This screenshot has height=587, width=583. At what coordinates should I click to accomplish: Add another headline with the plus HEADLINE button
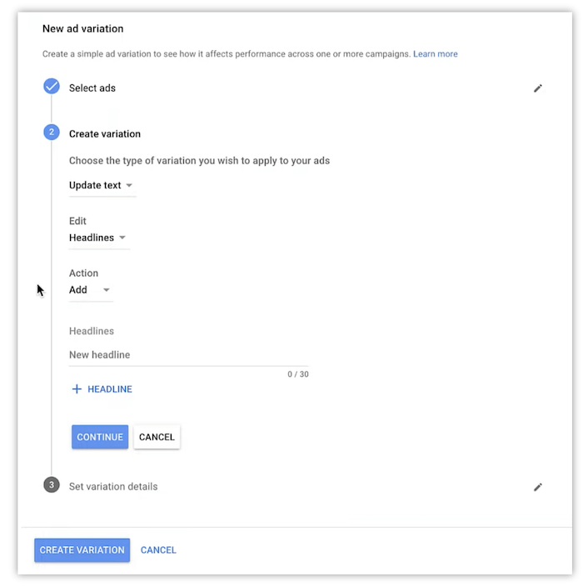[102, 389]
